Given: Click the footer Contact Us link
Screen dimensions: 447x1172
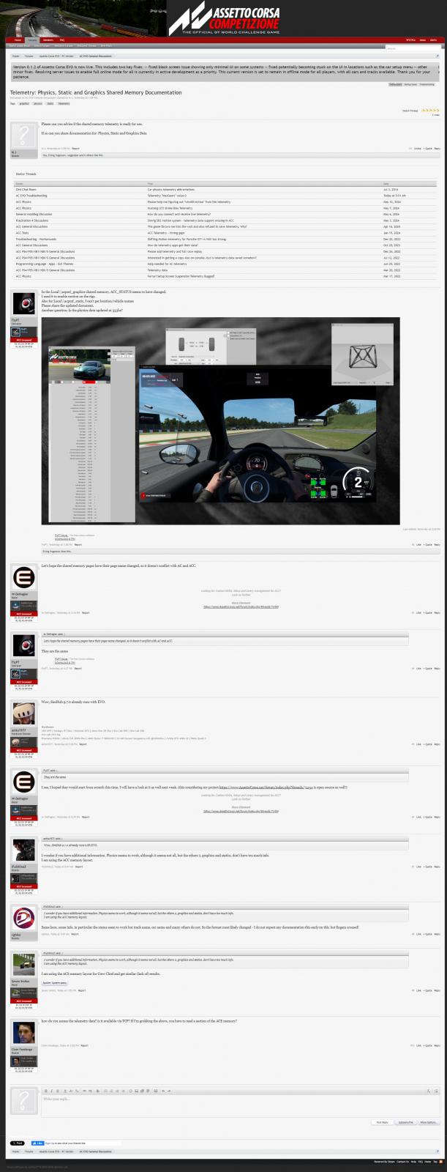Looking at the screenshot, I should (403, 1162).
